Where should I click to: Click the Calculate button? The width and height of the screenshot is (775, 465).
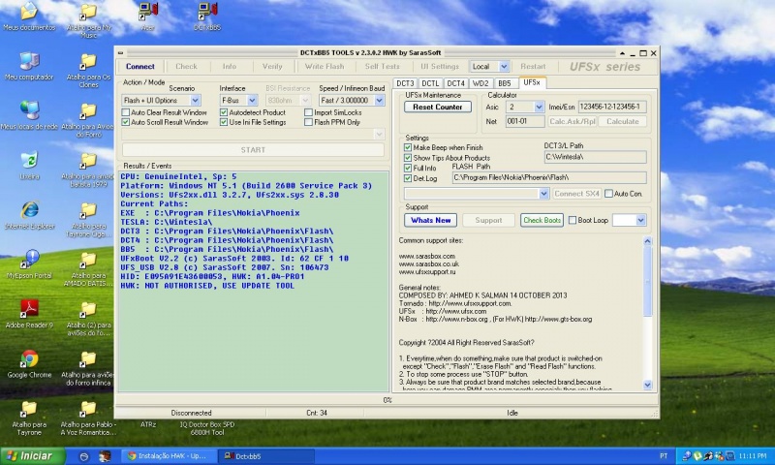tap(622, 121)
